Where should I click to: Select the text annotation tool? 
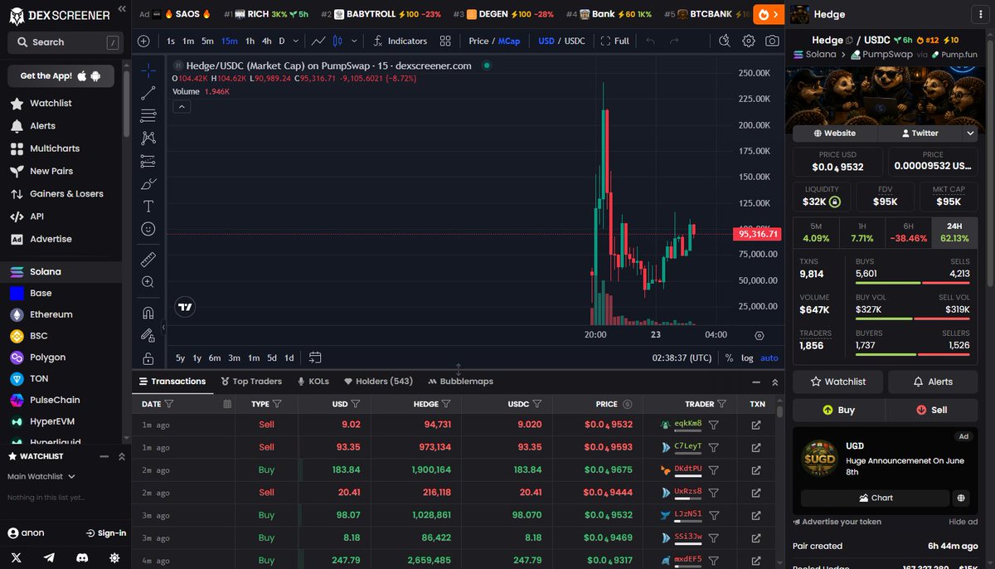pos(148,206)
